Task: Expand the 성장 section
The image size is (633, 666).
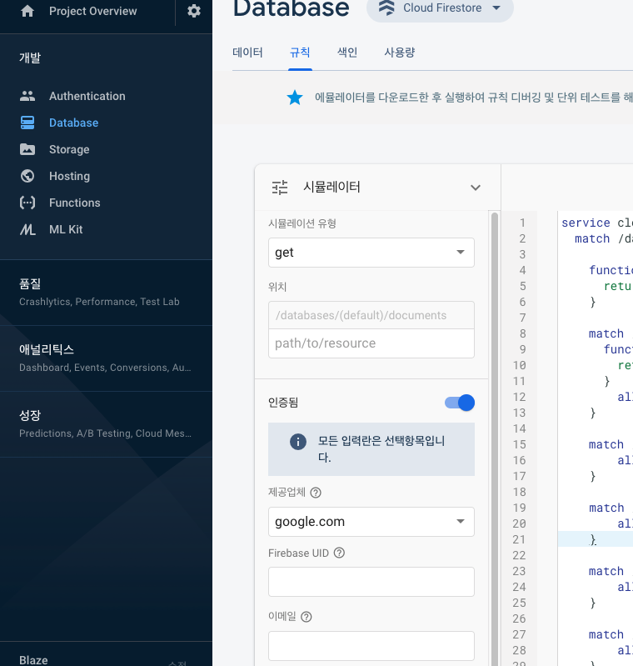Action: pyautogui.click(x=106, y=424)
